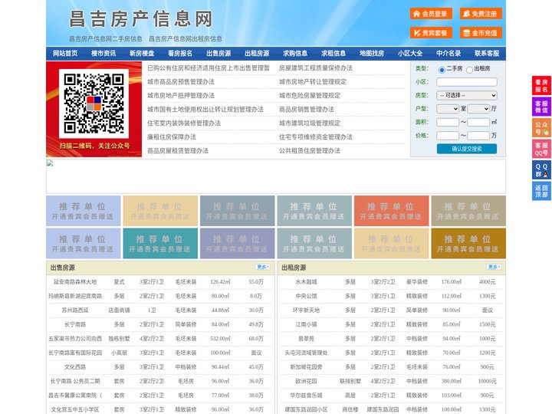Open the 欧洲花园 rental listing

pos(306,381)
